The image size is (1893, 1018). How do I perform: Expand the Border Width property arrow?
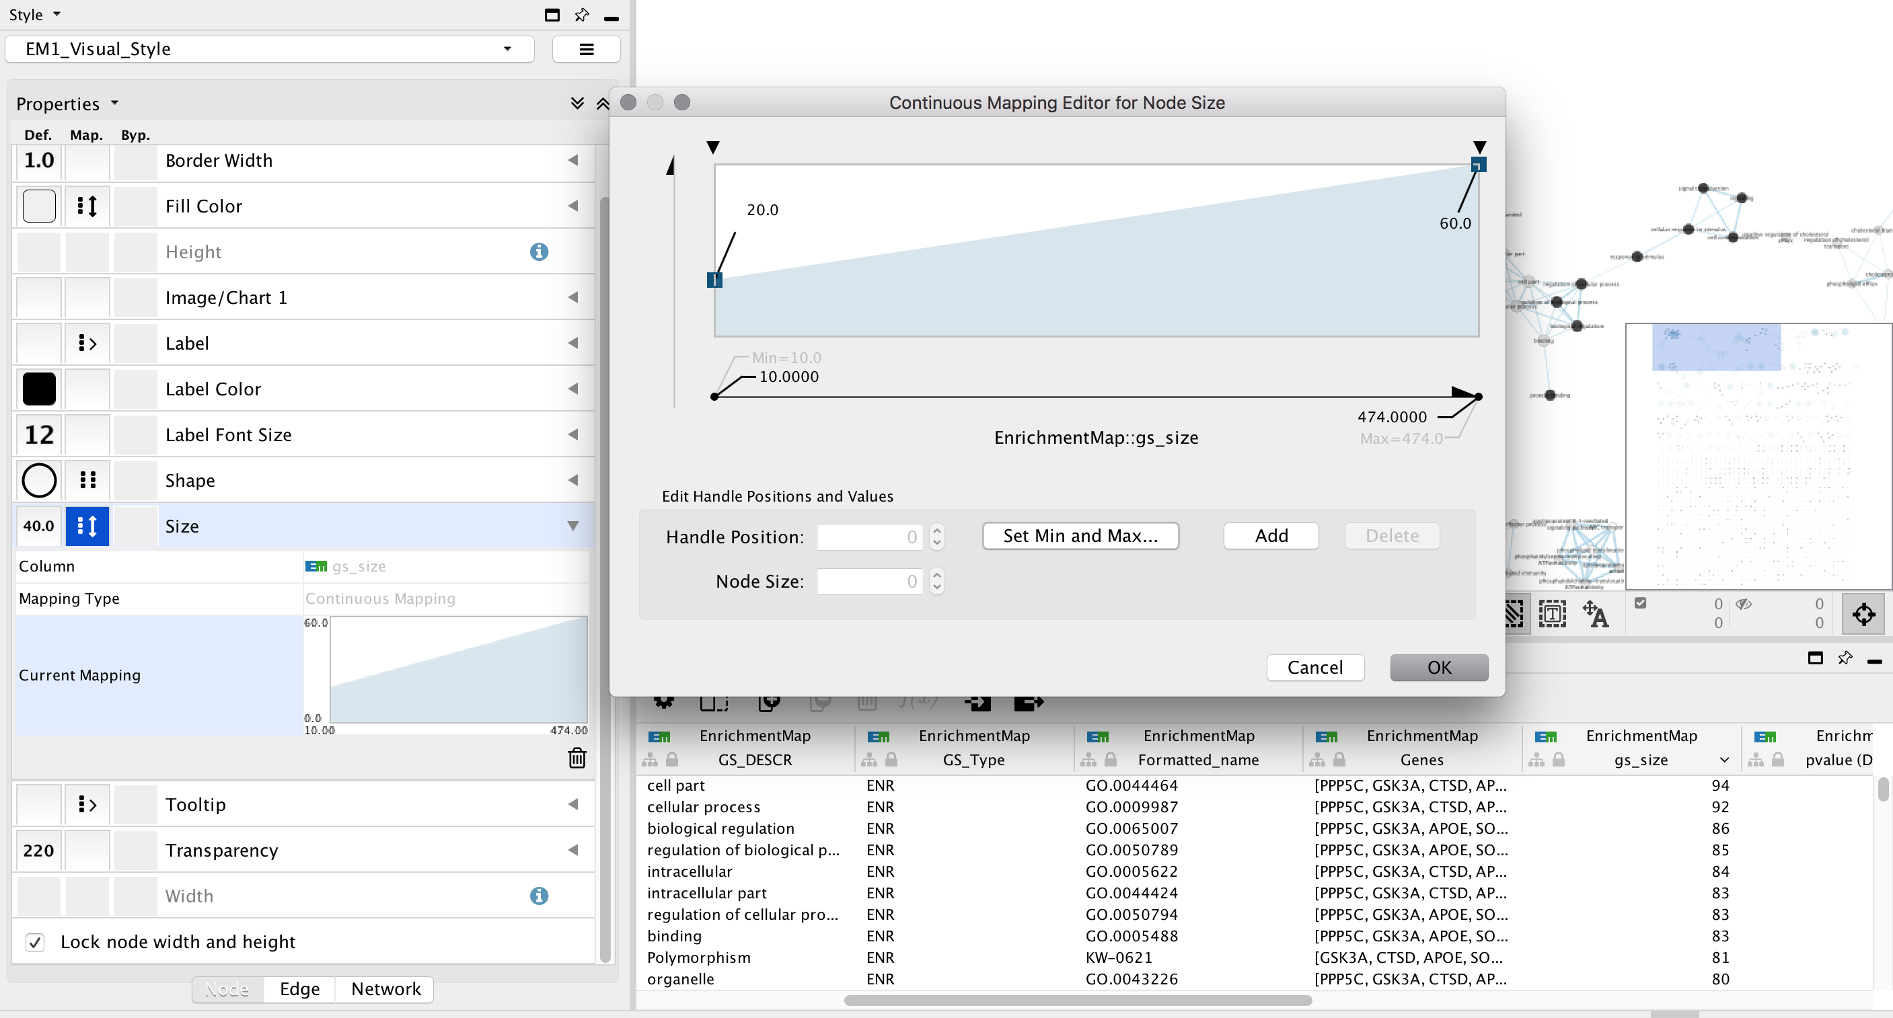click(573, 160)
